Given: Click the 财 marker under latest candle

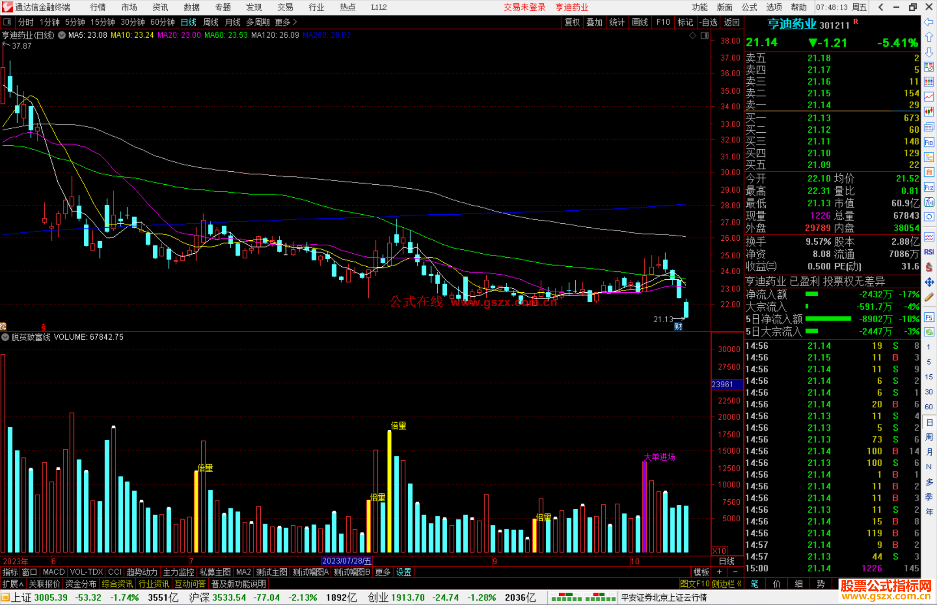Looking at the screenshot, I should click(x=678, y=327).
